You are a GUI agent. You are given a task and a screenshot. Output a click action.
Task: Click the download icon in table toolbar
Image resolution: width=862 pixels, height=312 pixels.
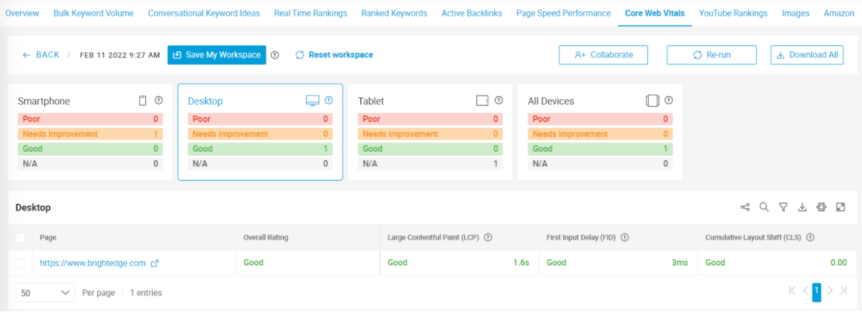tap(803, 207)
